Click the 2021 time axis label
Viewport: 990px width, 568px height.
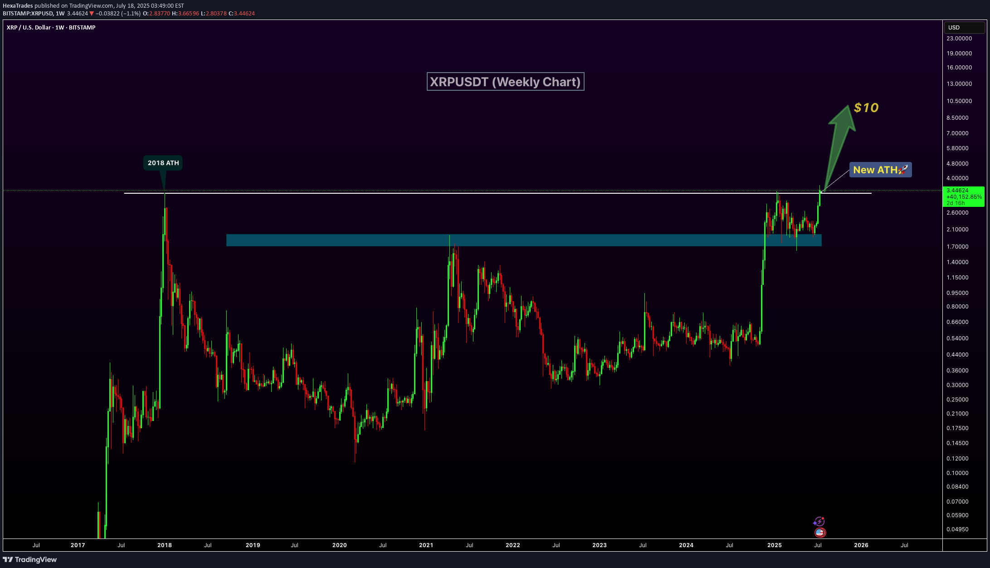click(426, 545)
